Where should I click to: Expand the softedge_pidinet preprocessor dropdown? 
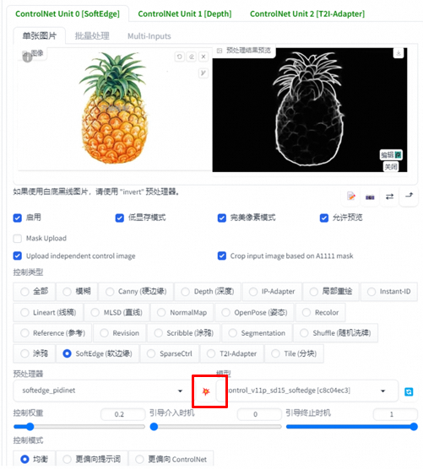pyautogui.click(x=102, y=391)
